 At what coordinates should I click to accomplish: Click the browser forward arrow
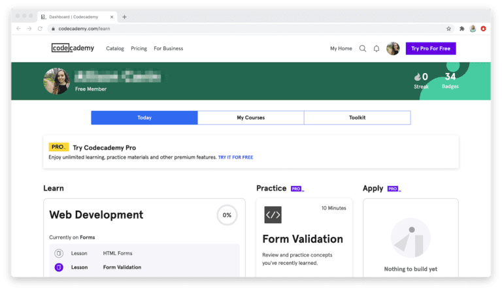[29, 29]
